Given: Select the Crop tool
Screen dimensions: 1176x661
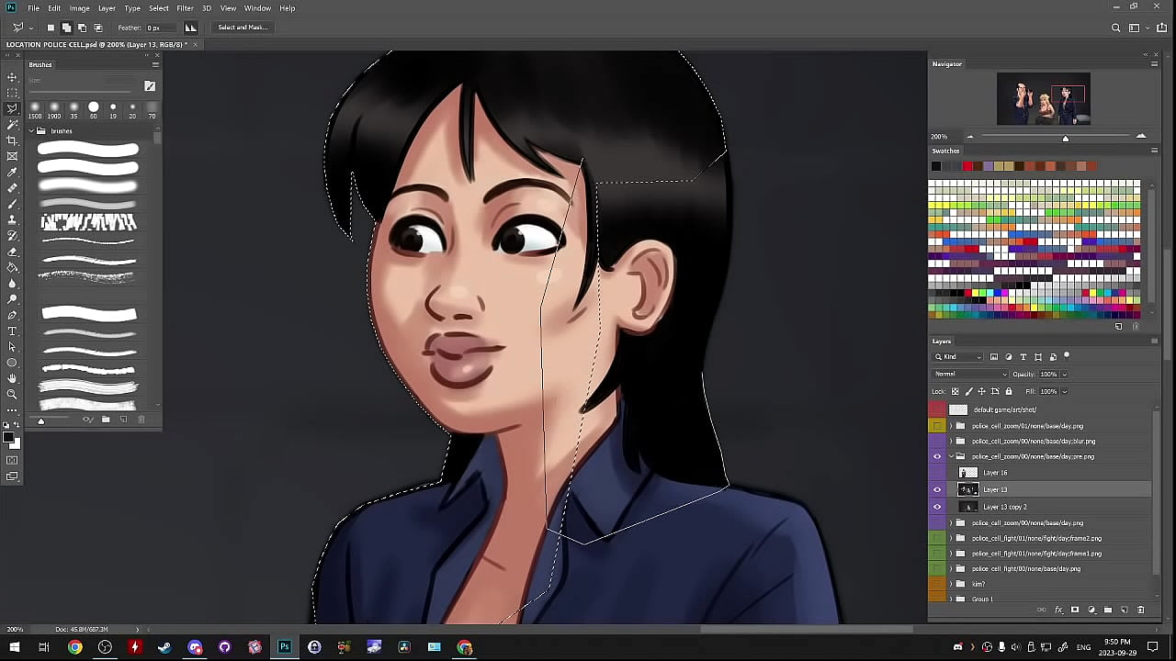Looking at the screenshot, I should tap(12, 140).
